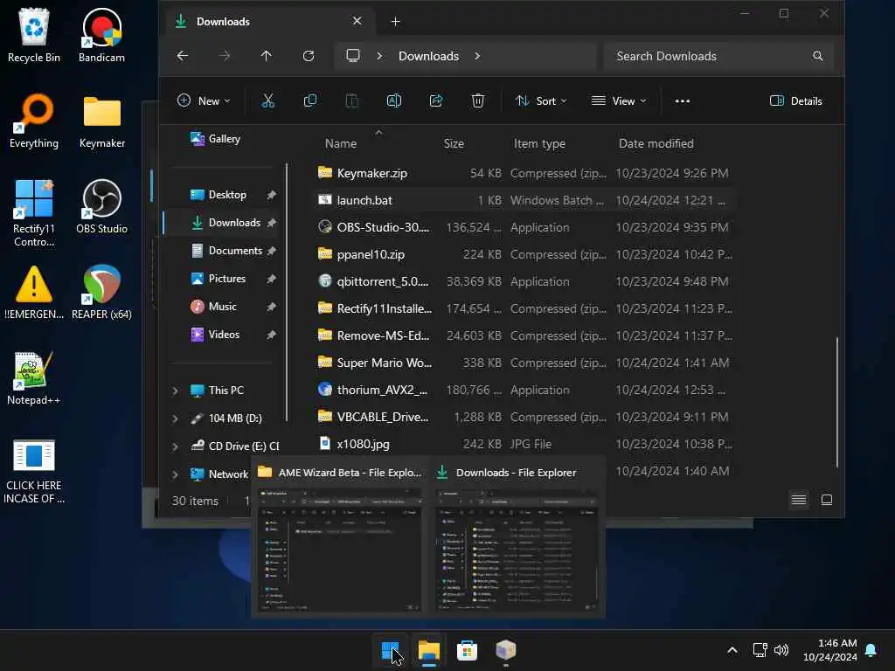Select Videos in navigation pane
Viewport: 895px width, 671px height.
tap(216, 335)
